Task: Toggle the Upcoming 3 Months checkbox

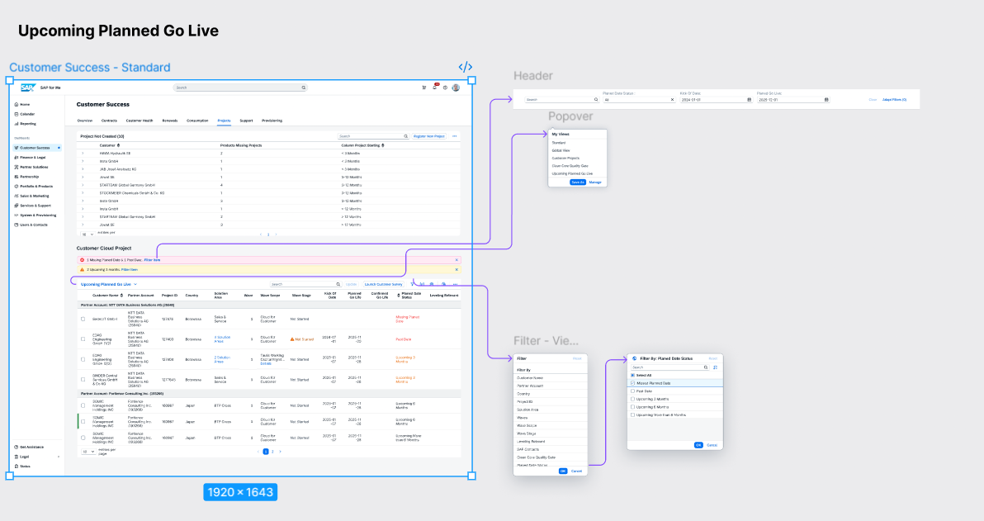Action: (x=632, y=400)
